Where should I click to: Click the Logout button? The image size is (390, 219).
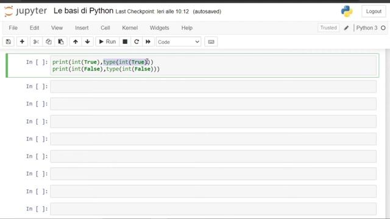pos(374,12)
